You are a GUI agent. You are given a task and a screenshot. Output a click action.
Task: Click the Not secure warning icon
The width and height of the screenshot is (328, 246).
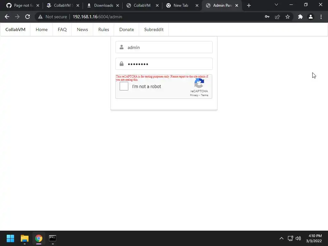click(40, 17)
